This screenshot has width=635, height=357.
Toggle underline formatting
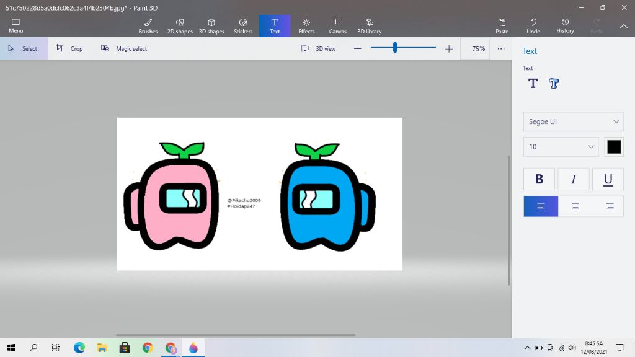(608, 179)
